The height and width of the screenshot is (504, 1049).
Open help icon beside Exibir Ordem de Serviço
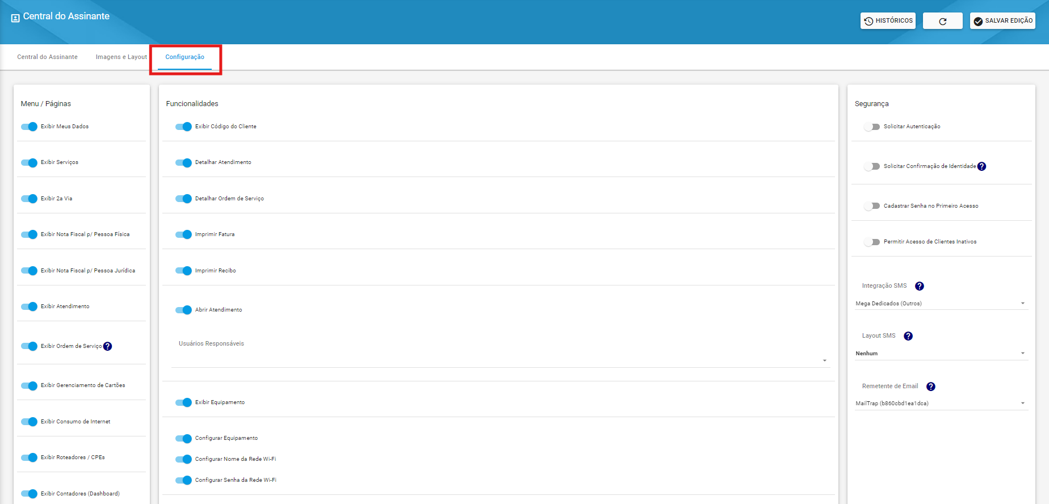click(107, 346)
